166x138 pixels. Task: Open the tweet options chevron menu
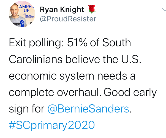[164, 10]
